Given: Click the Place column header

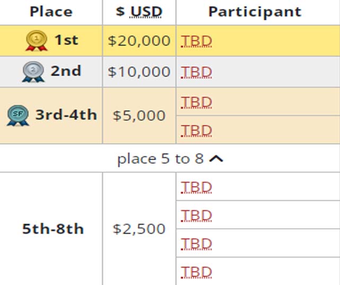Looking at the screenshot, I should click(x=51, y=12).
